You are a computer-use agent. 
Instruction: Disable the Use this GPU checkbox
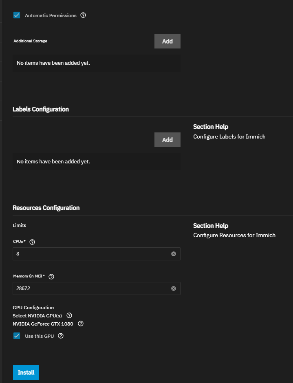pyautogui.click(x=17, y=336)
